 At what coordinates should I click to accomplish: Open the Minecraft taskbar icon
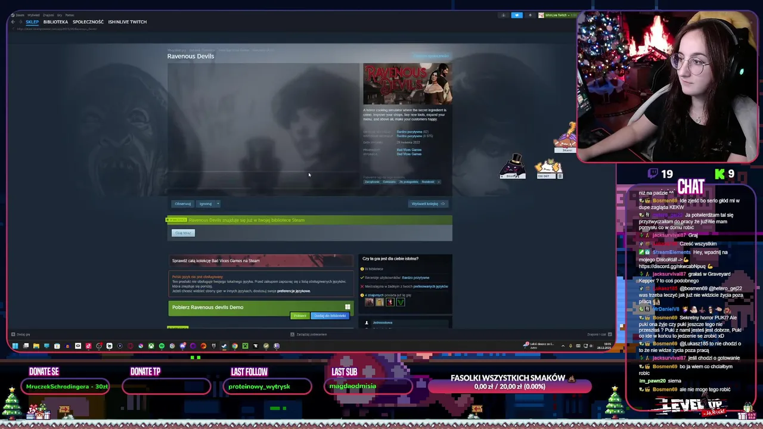point(246,346)
